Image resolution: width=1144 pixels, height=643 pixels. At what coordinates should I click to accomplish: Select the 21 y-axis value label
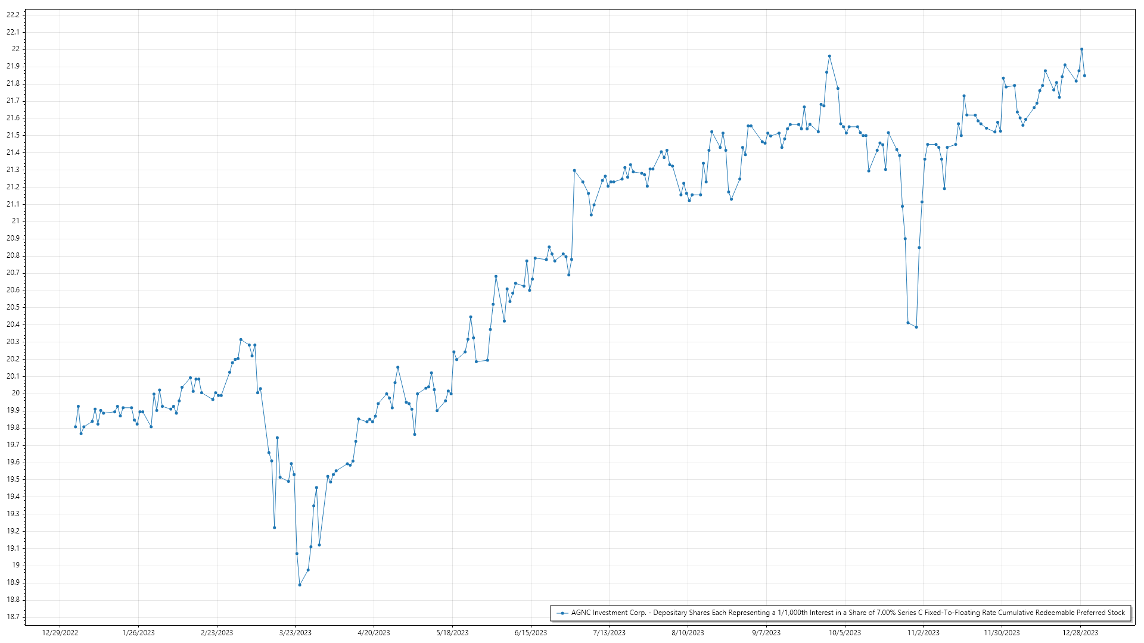click(x=15, y=221)
